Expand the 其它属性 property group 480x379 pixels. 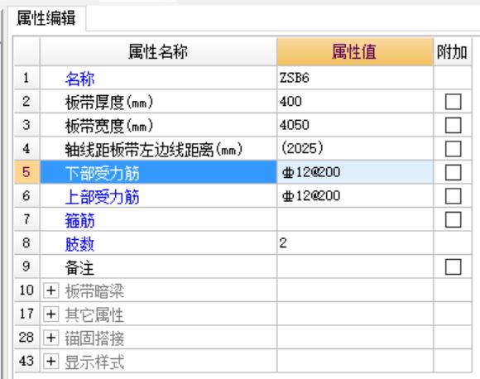(x=50, y=314)
